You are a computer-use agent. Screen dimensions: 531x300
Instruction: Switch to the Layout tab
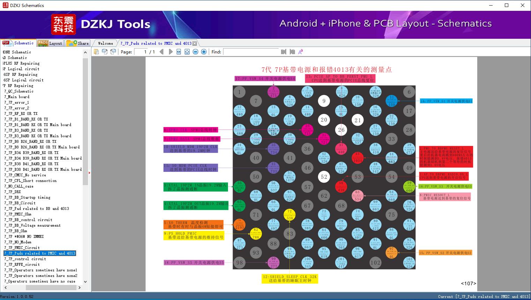coord(50,43)
